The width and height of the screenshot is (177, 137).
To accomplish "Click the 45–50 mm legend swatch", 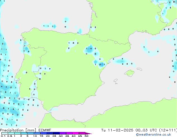I will (82, 133).
